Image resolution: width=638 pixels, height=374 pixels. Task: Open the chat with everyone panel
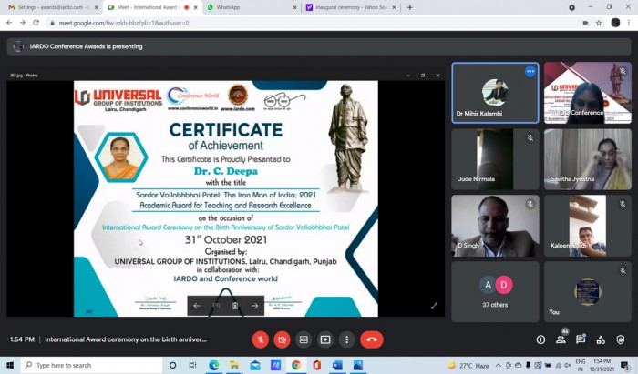pos(581,339)
